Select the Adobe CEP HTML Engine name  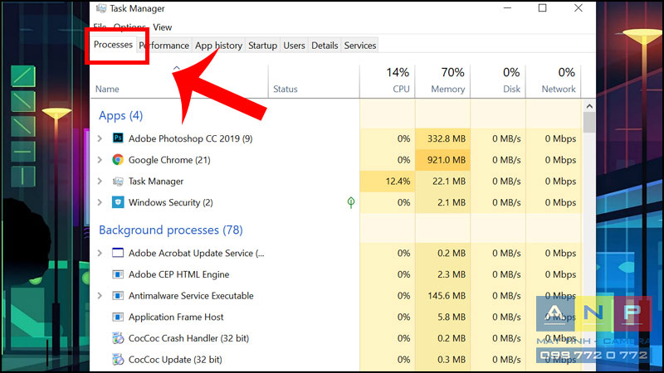pos(178,274)
